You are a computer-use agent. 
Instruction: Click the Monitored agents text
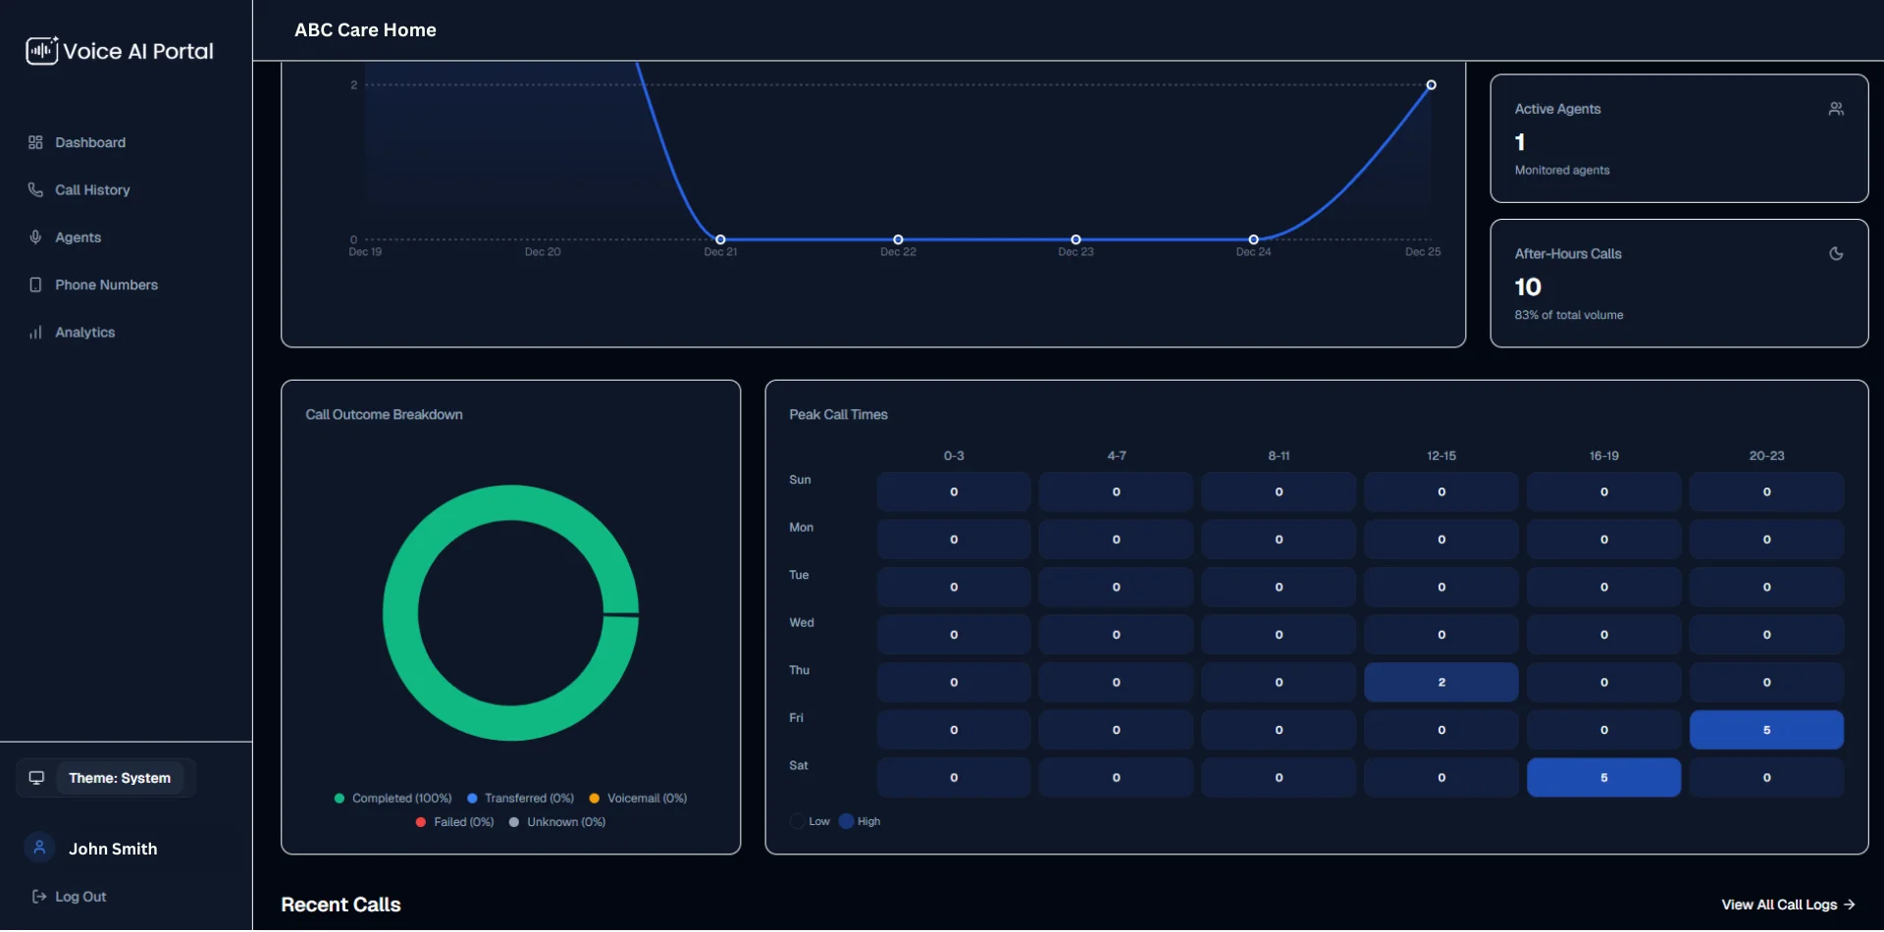tap(1561, 170)
